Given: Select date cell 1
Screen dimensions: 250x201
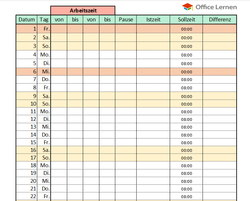Looking at the screenshot, I should point(27,29).
